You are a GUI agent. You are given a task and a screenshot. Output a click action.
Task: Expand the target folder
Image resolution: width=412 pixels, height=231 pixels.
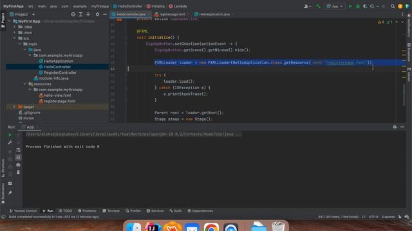(14, 107)
